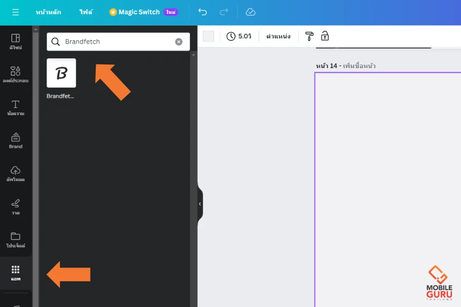Clear the Brandfetch search text

click(179, 42)
